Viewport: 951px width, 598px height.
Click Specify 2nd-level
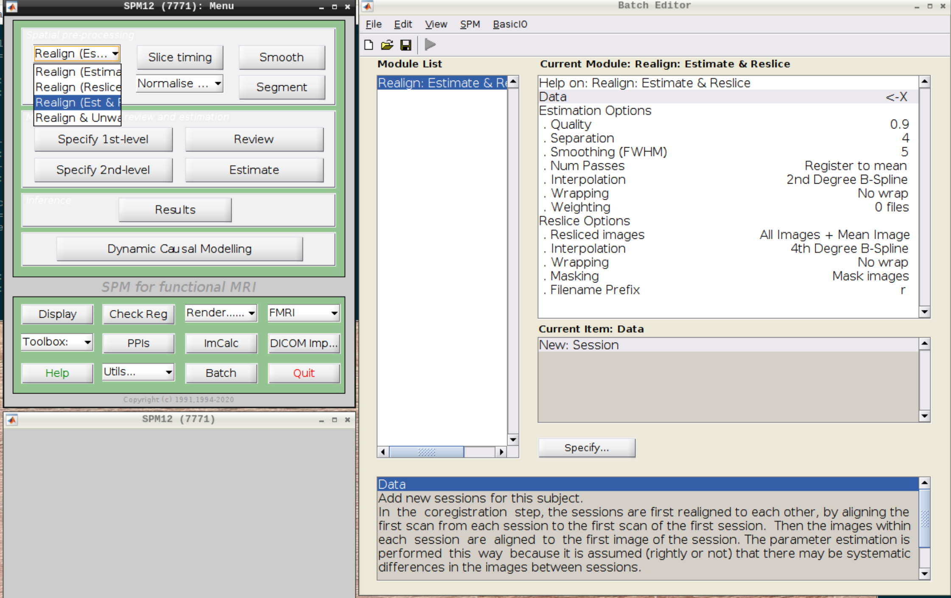pos(103,170)
